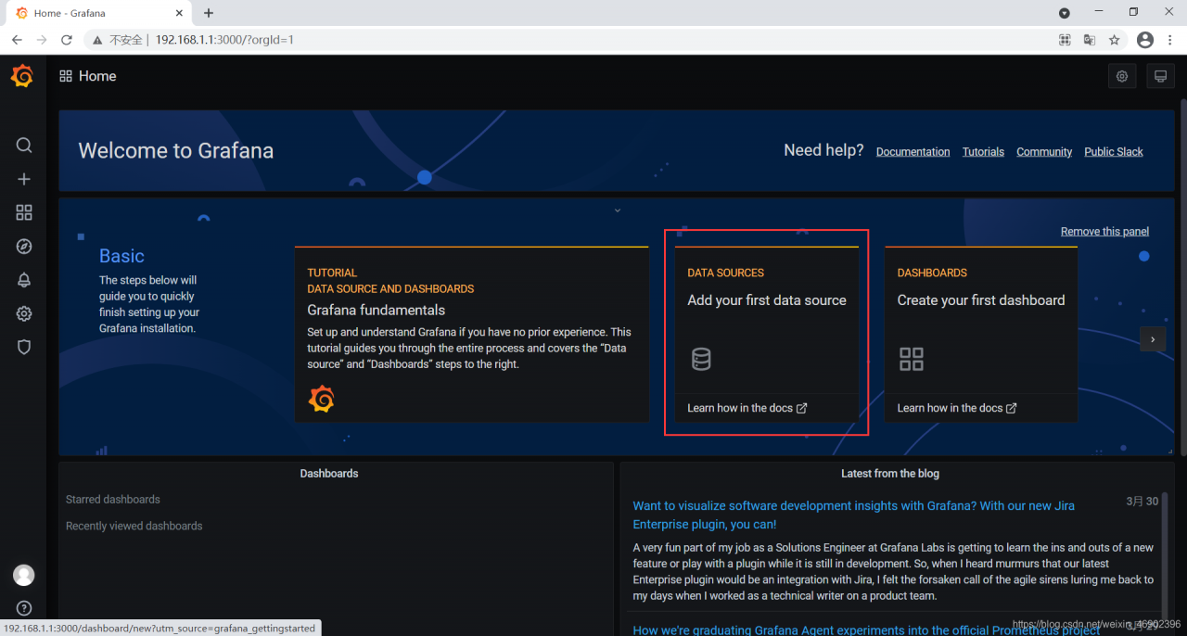Click the grid icon in Dashboards card
The width and height of the screenshot is (1187, 636).
(x=912, y=359)
